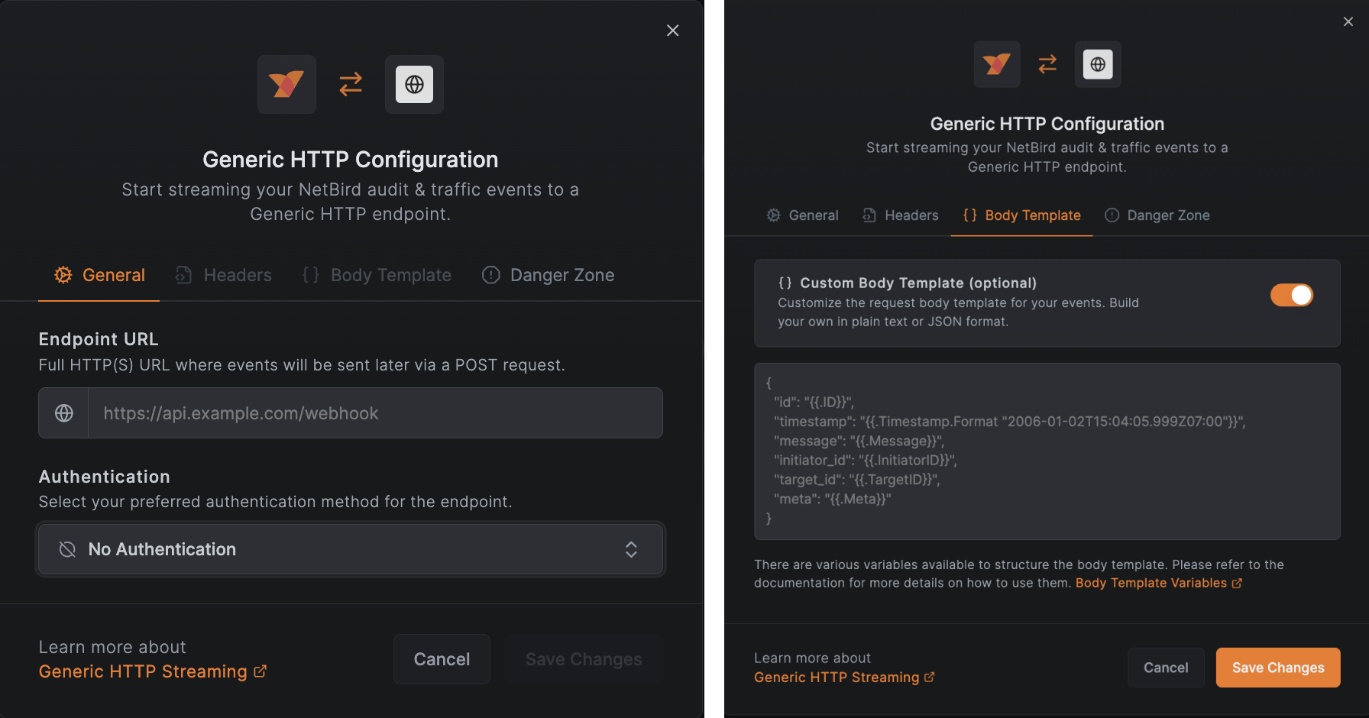Click the up-down chevron in Authentication selector

coord(631,549)
